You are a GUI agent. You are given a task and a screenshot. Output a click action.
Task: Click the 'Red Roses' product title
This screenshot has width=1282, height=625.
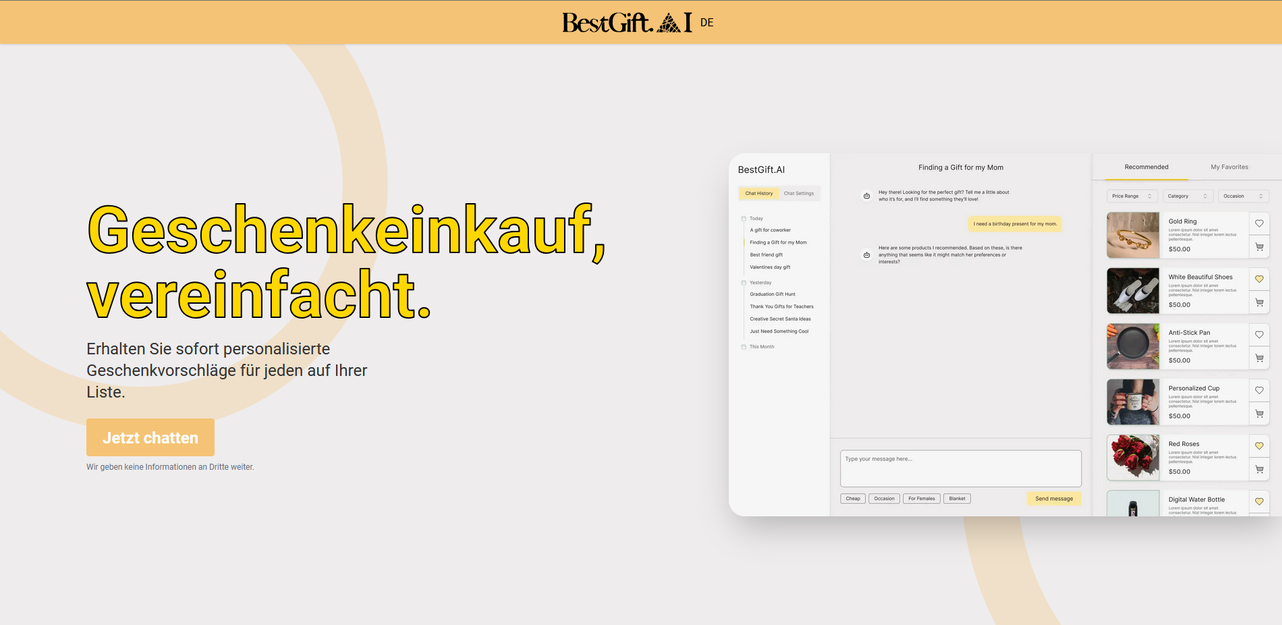pos(1184,444)
